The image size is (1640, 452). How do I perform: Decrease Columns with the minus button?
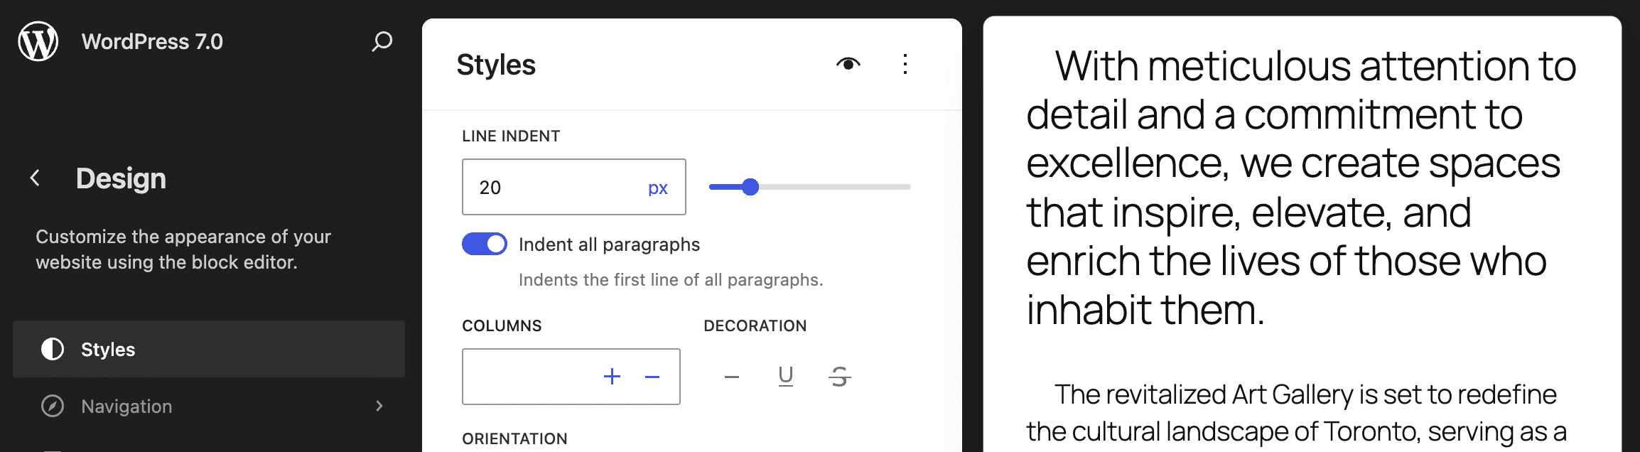(x=652, y=376)
